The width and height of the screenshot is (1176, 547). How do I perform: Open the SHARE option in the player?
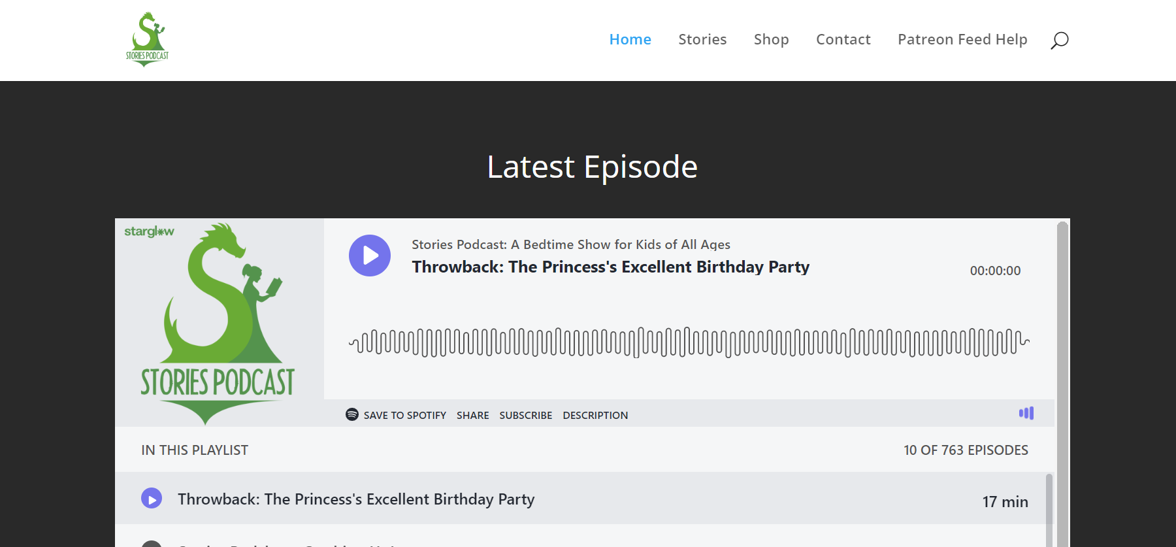472,416
